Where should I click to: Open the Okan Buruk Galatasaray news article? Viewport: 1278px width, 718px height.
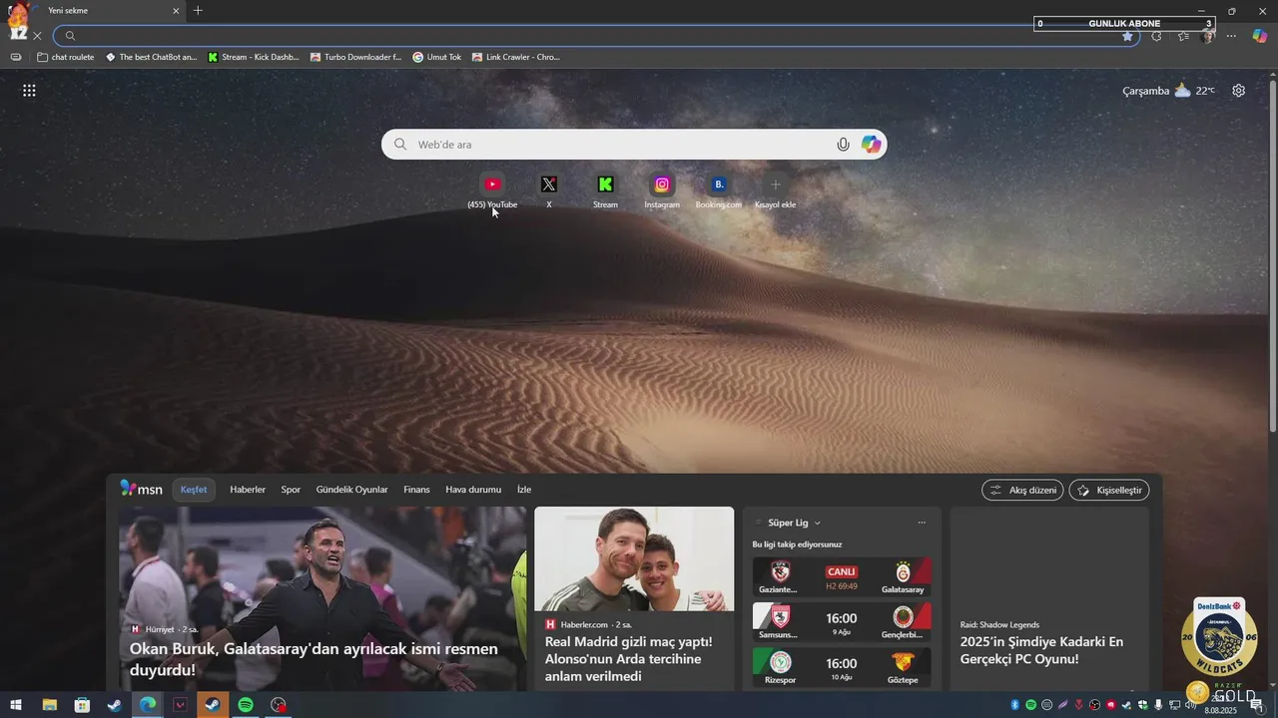click(322, 598)
